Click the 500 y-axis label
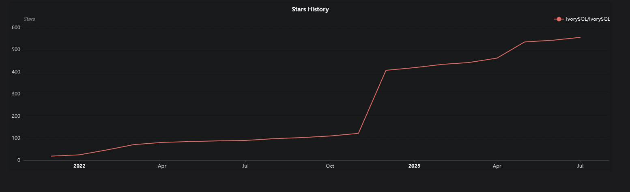The width and height of the screenshot is (630, 192). click(16, 50)
